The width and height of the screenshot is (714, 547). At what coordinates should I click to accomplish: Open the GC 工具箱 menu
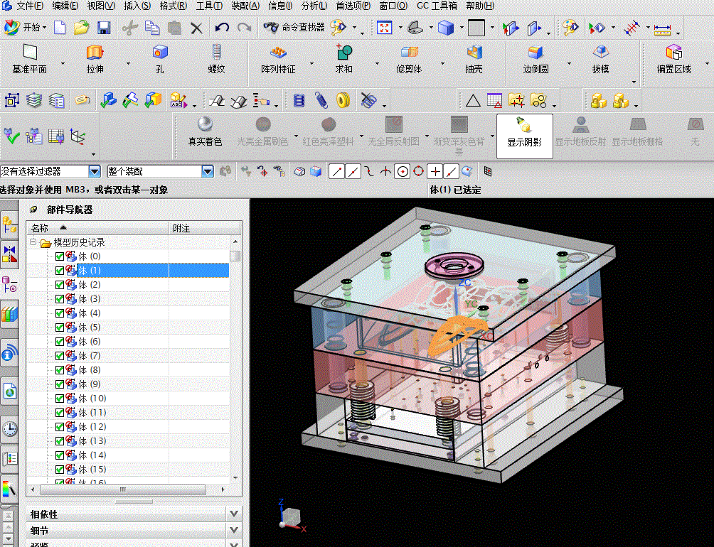(x=437, y=6)
